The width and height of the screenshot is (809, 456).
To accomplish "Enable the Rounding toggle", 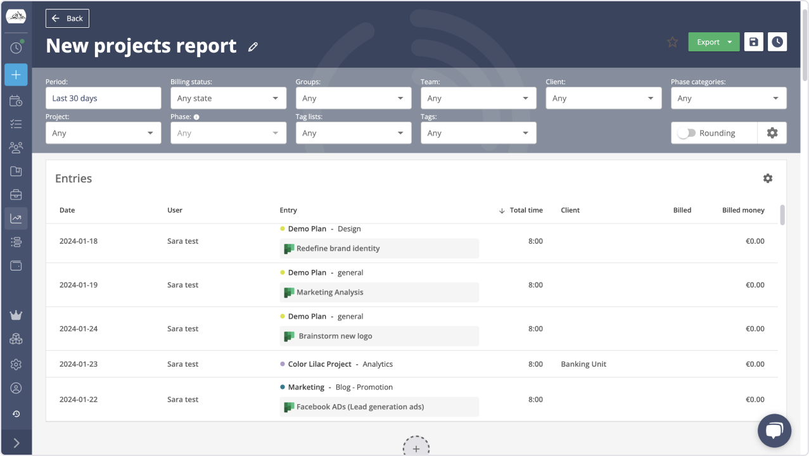I will pos(687,133).
